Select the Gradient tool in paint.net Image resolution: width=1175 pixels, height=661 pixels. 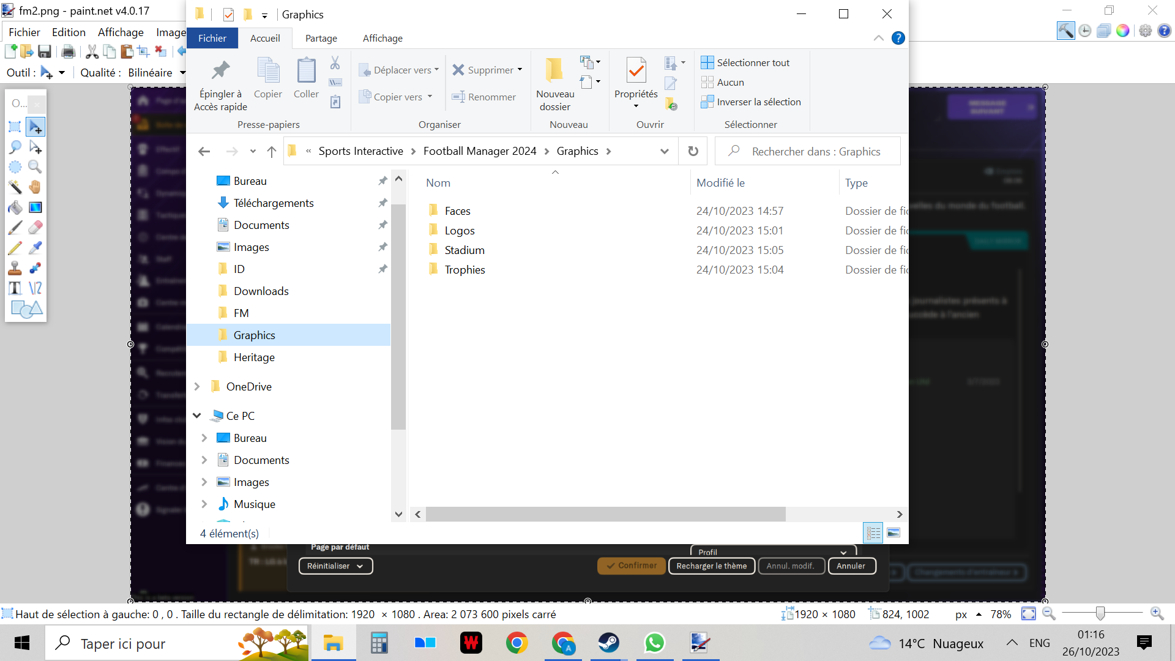tap(35, 207)
